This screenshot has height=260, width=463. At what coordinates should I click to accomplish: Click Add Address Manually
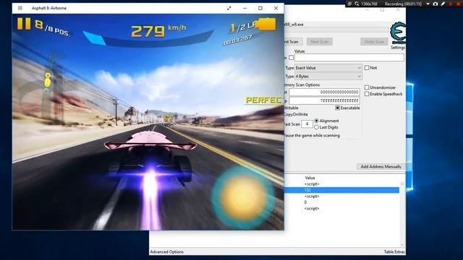[x=381, y=167]
